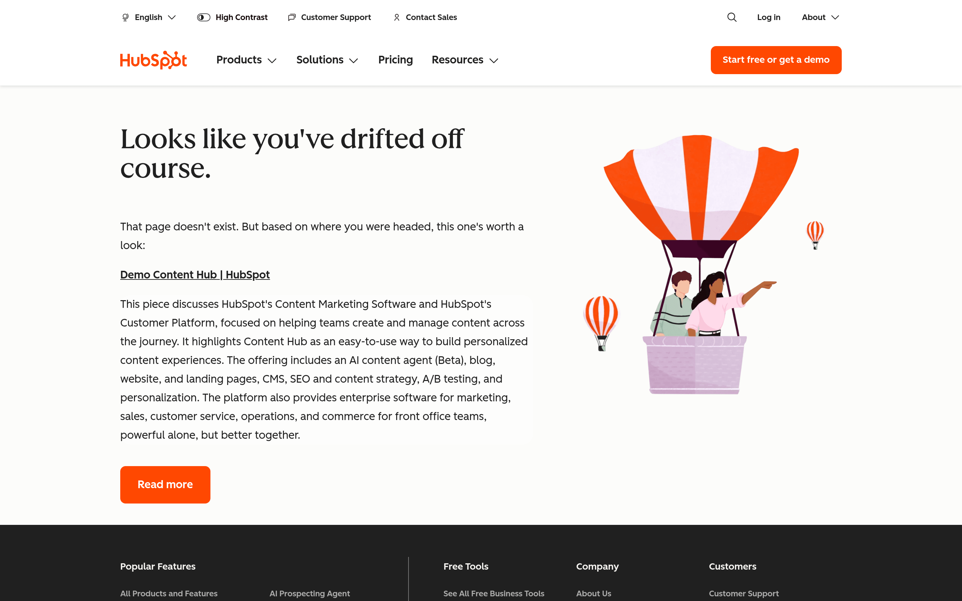The width and height of the screenshot is (962, 601).
Task: Follow the Demo Content Hub | HubSpot link
Action: tap(195, 275)
